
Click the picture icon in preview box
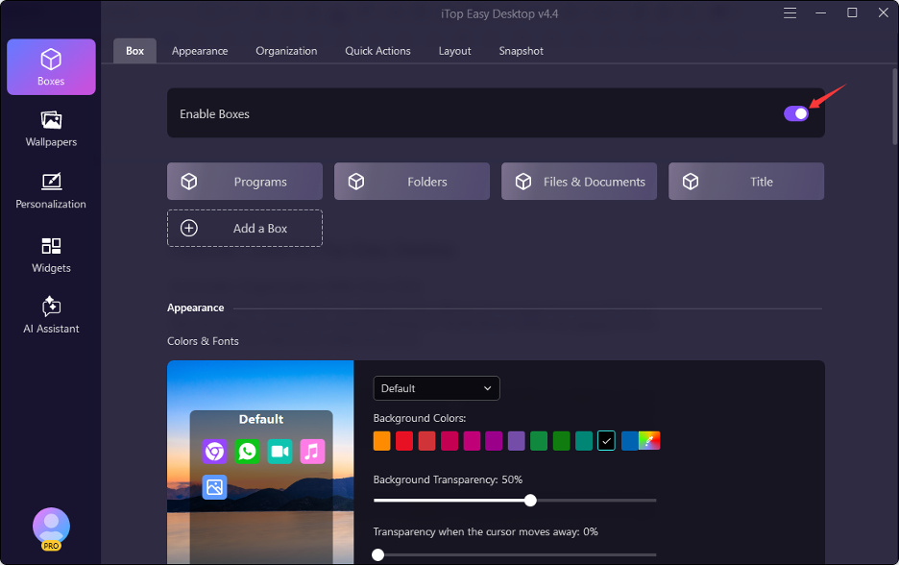click(214, 487)
